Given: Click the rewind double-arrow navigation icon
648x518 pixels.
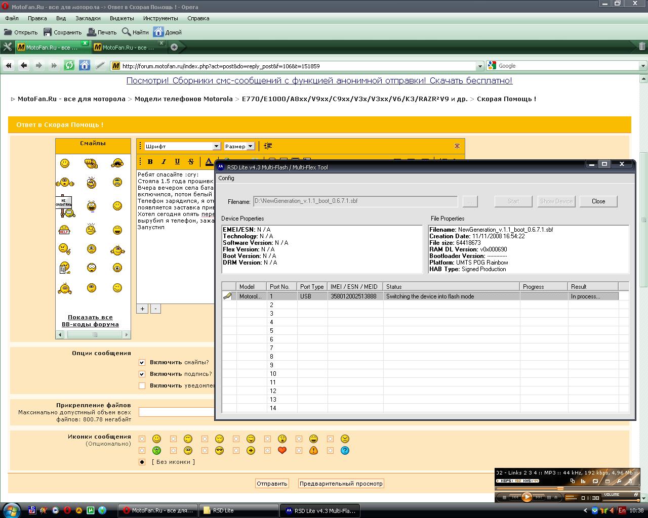Looking at the screenshot, I should 9,66.
